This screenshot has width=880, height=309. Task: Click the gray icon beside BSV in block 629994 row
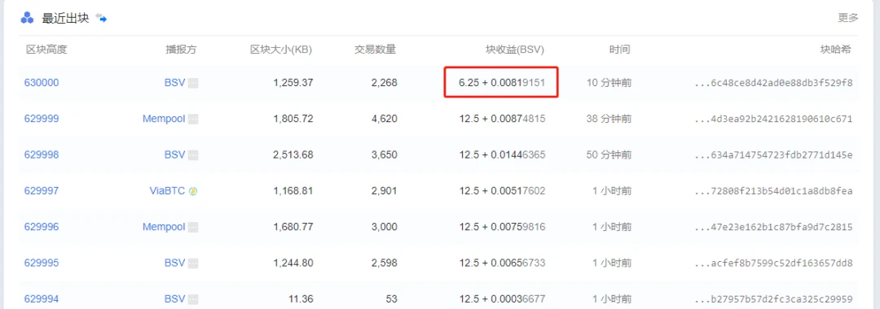point(193,299)
